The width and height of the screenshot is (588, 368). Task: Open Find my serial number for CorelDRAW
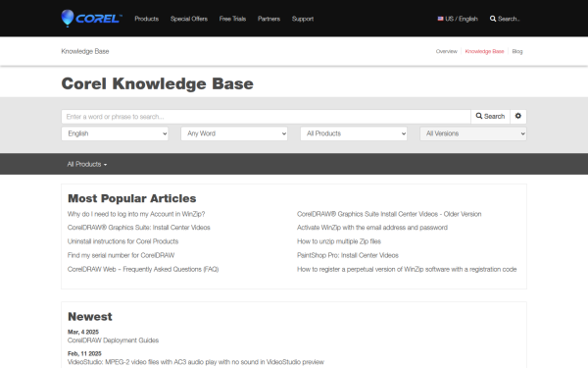click(121, 255)
